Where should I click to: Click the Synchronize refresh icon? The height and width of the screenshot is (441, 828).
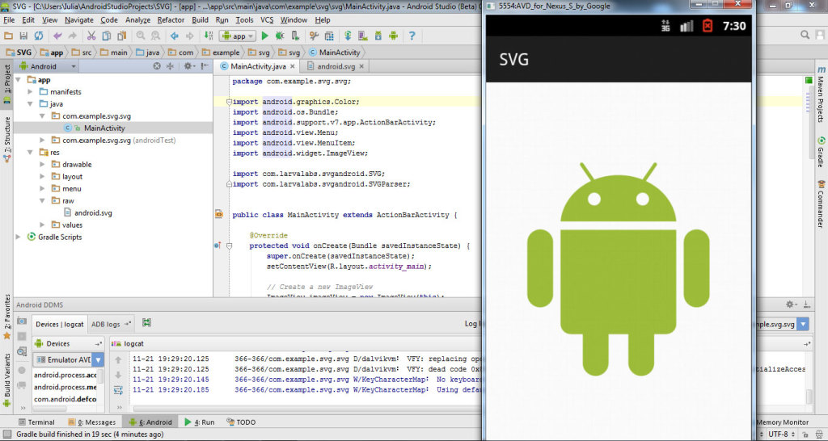39,36
